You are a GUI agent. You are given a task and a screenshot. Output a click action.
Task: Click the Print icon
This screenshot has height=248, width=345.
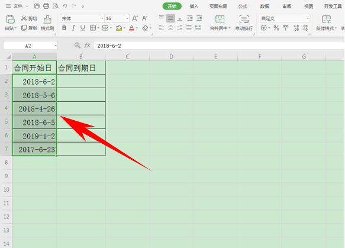[x=46, y=6]
